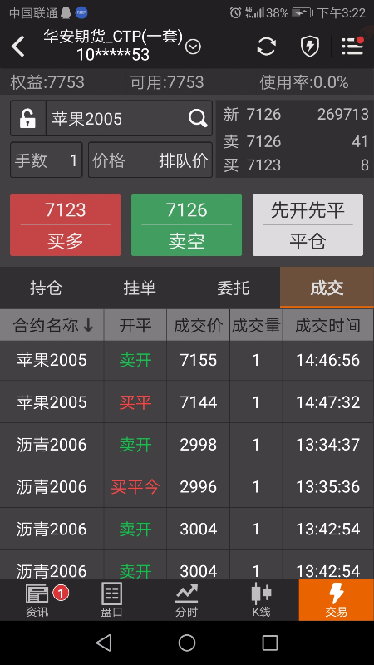The height and width of the screenshot is (665, 374).
Task: Open the menu list icon with red dot
Action: (x=352, y=46)
